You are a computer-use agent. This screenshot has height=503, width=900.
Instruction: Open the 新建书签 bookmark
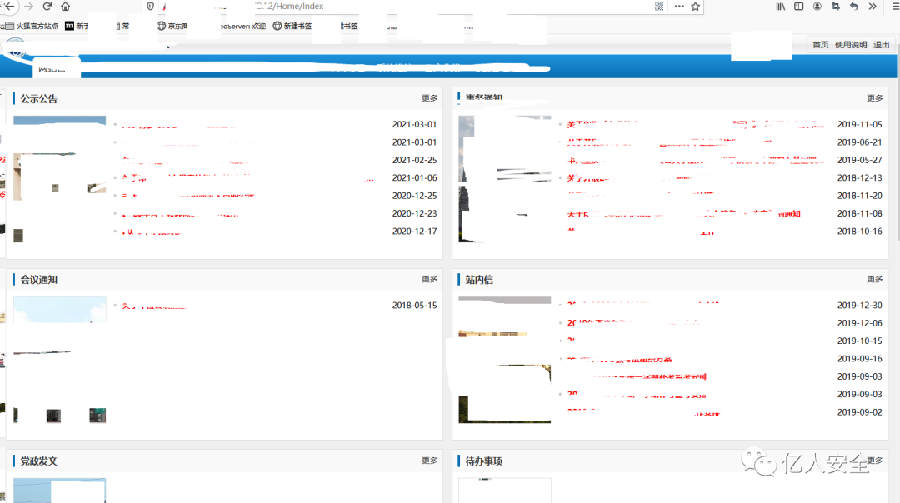pos(292,26)
